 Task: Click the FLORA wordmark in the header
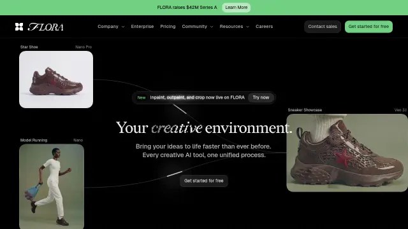click(x=46, y=27)
